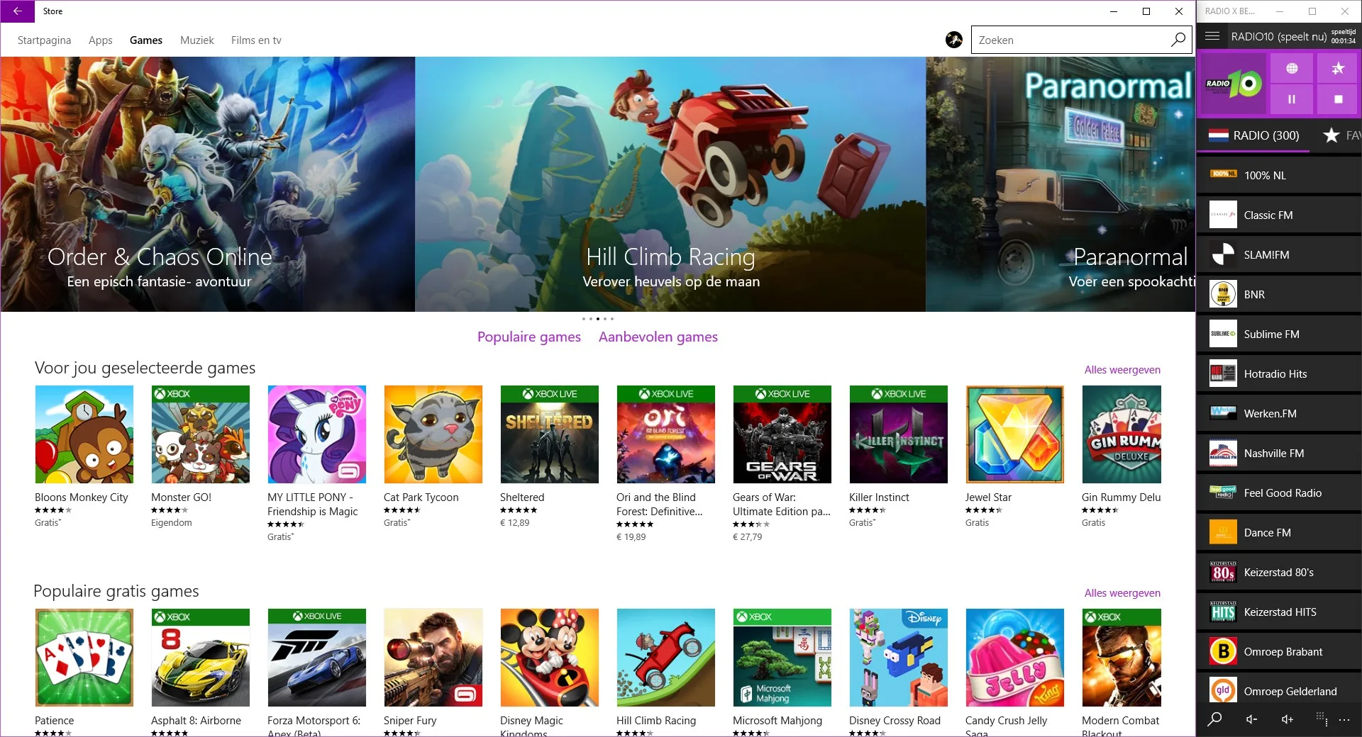
Task: Go back using the Store back arrow
Action: point(17,11)
